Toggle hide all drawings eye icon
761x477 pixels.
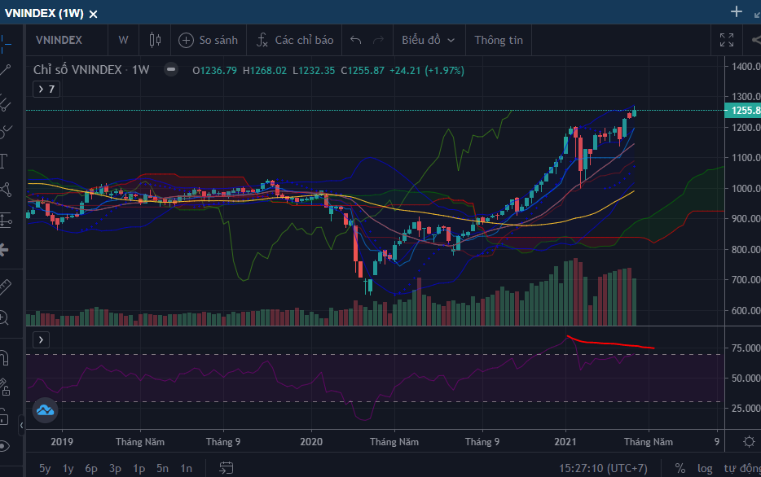point(6,445)
